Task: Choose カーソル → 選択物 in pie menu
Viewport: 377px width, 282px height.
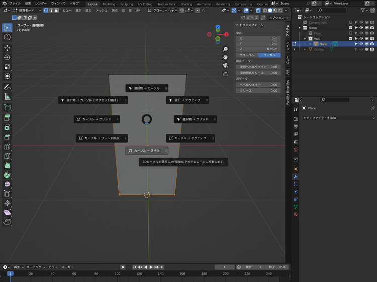Action: 147,151
